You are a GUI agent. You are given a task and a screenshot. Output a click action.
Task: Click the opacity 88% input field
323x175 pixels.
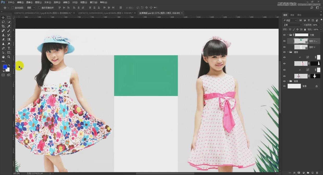315,25
